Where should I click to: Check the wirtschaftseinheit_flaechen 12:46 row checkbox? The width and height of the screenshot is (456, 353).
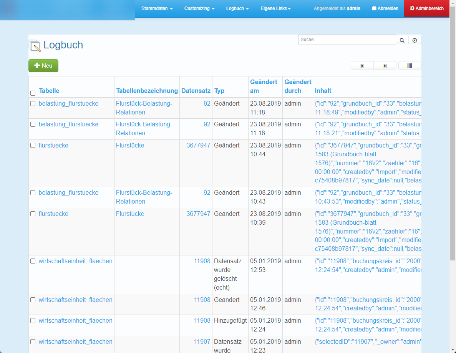click(33, 300)
